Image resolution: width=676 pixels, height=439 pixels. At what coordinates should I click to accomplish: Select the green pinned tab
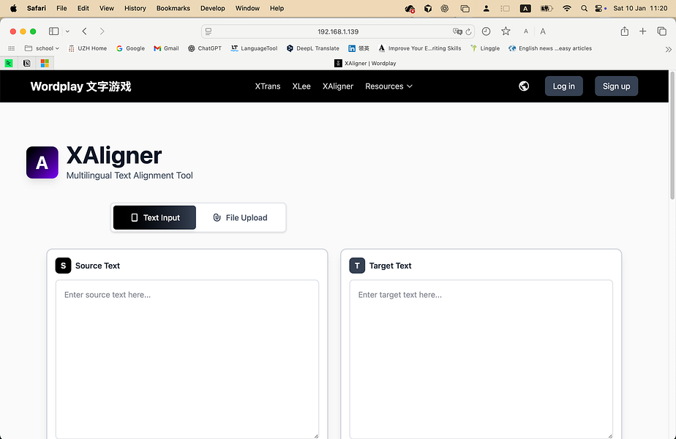tap(9, 64)
